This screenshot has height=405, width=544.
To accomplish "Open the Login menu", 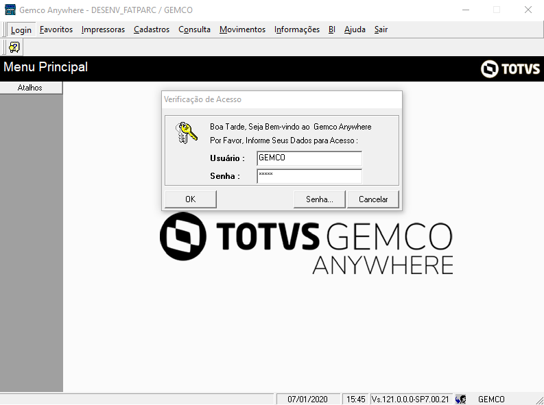I will pyautogui.click(x=21, y=29).
